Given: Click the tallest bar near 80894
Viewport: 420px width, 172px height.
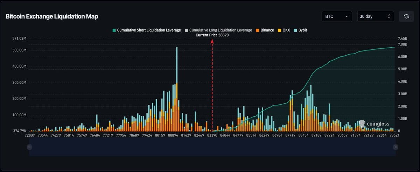Looking at the screenshot, I should click(177, 89).
